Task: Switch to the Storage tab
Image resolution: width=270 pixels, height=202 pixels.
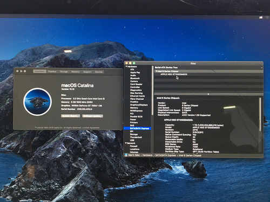Action: pyautogui.click(x=64, y=72)
